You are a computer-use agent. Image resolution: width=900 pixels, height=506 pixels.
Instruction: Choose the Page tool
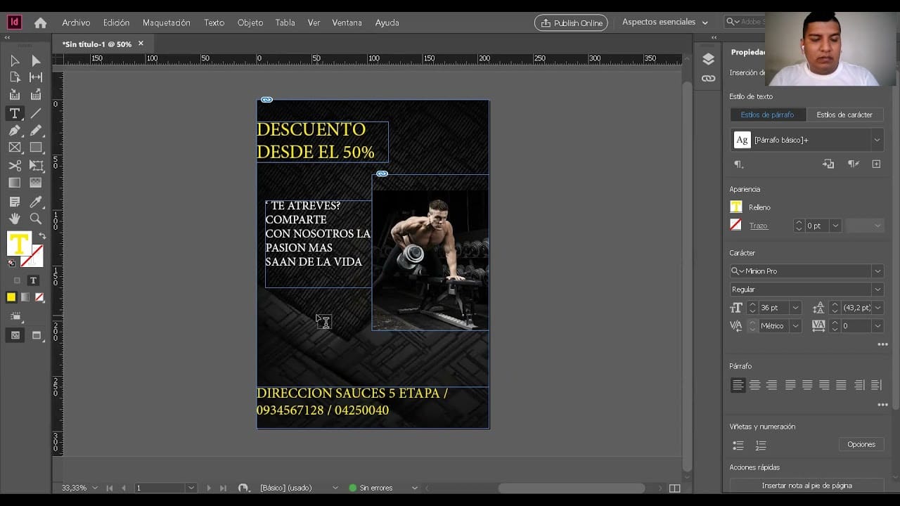(14, 77)
